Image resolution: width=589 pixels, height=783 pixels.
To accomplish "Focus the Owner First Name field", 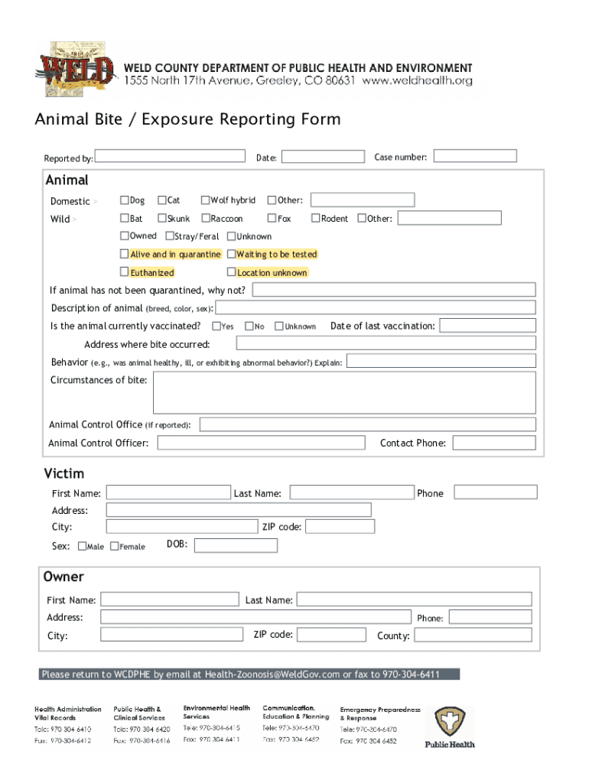I will 170,599.
